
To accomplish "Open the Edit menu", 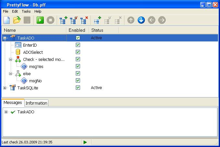I will tap(15, 11).
